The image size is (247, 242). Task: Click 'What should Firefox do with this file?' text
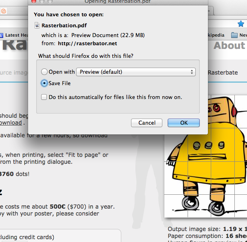(x=86, y=56)
